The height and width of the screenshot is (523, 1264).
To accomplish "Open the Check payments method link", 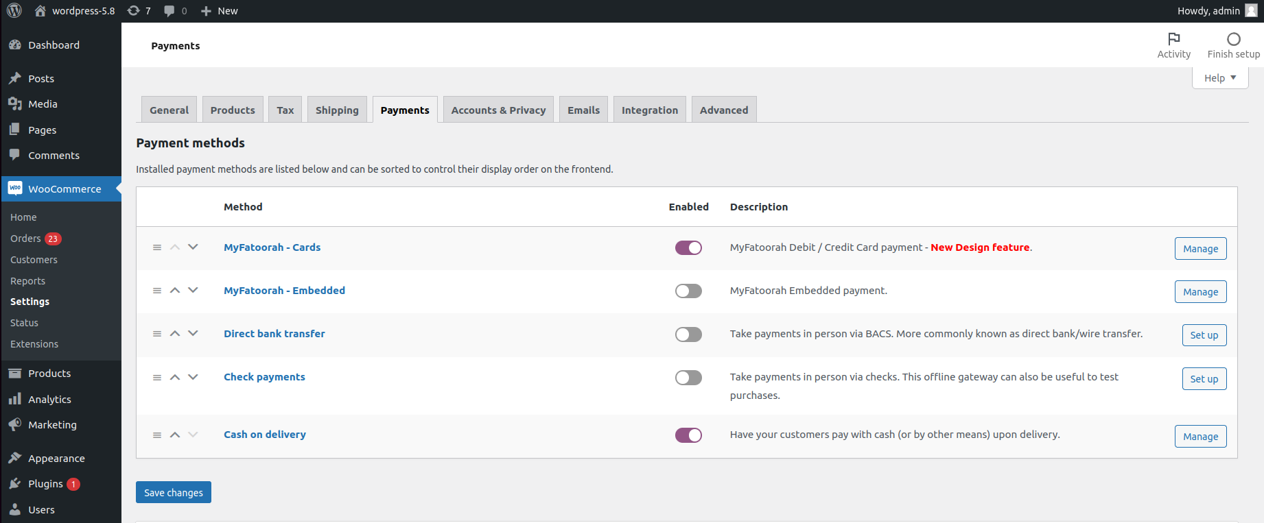I will [x=264, y=377].
